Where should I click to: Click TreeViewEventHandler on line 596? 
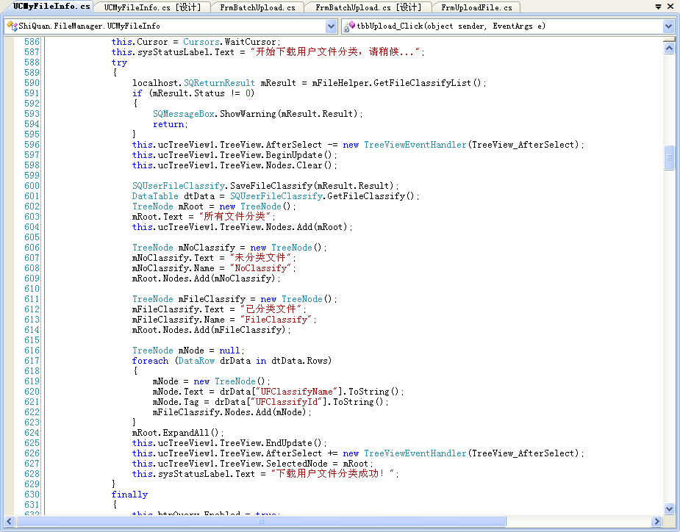[x=415, y=144]
